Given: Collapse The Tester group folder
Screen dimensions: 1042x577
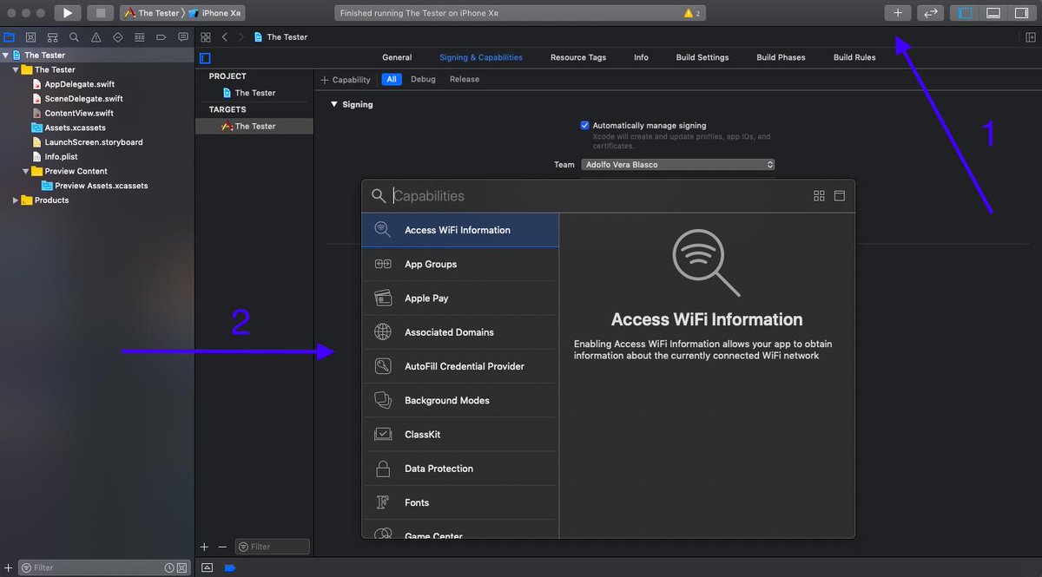Looking at the screenshot, I should click(16, 69).
